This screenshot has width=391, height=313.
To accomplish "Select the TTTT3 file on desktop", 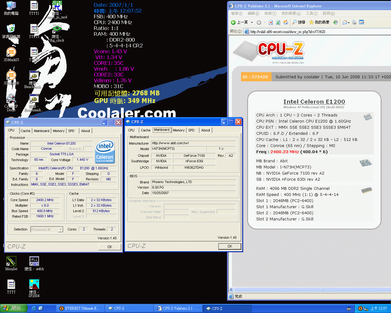I will tap(34, 31).
